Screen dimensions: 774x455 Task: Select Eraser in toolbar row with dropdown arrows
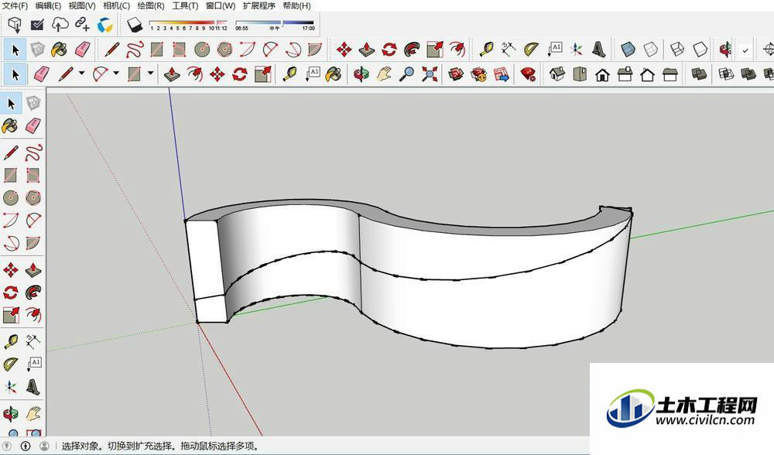point(42,74)
